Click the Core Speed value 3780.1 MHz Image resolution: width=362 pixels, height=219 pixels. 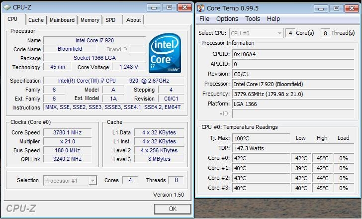point(68,132)
